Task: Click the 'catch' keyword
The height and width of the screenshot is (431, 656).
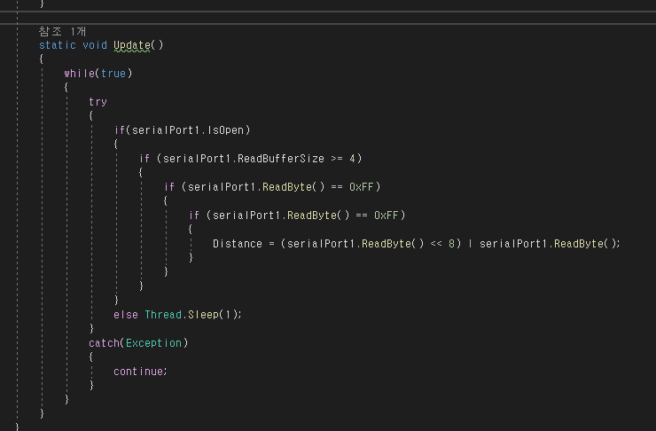Action: pyautogui.click(x=105, y=342)
